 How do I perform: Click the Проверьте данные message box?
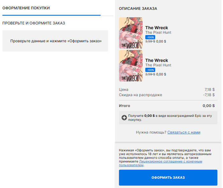point(55,41)
